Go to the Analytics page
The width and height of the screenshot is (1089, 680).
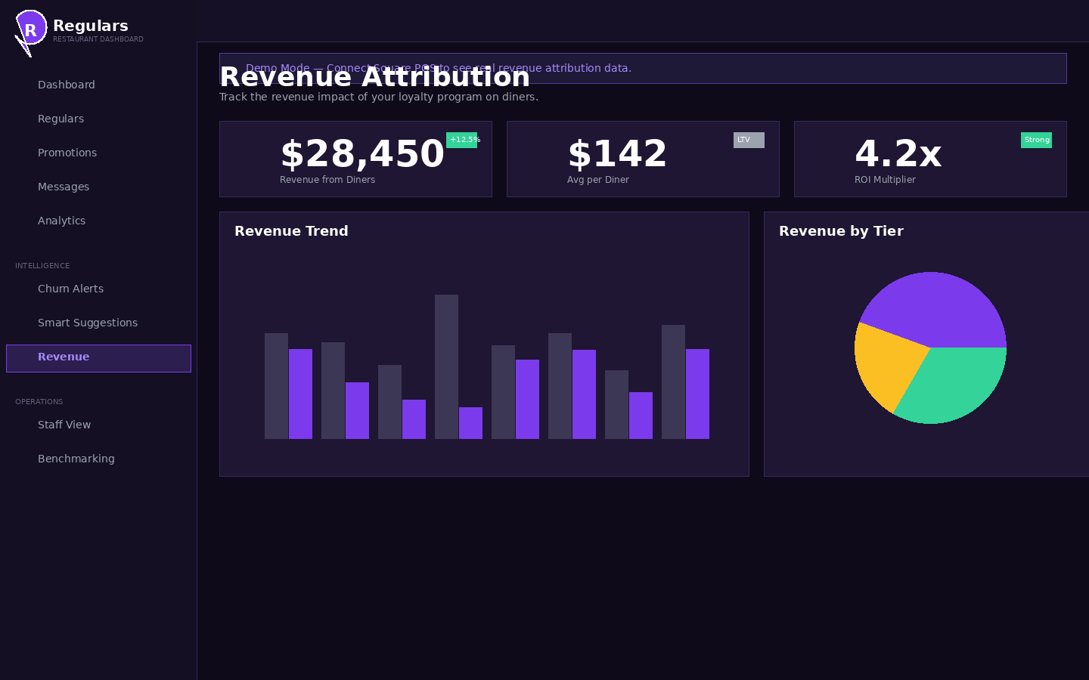61,221
